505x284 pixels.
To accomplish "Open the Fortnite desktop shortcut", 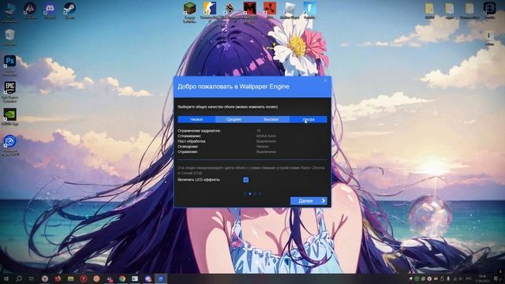I will (309, 10).
